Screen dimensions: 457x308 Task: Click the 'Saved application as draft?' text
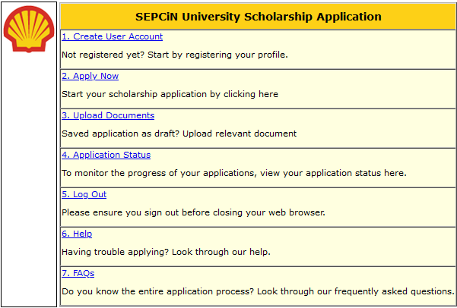click(x=179, y=134)
